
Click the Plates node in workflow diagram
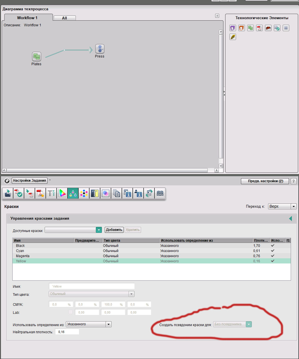pyautogui.click(x=36, y=56)
